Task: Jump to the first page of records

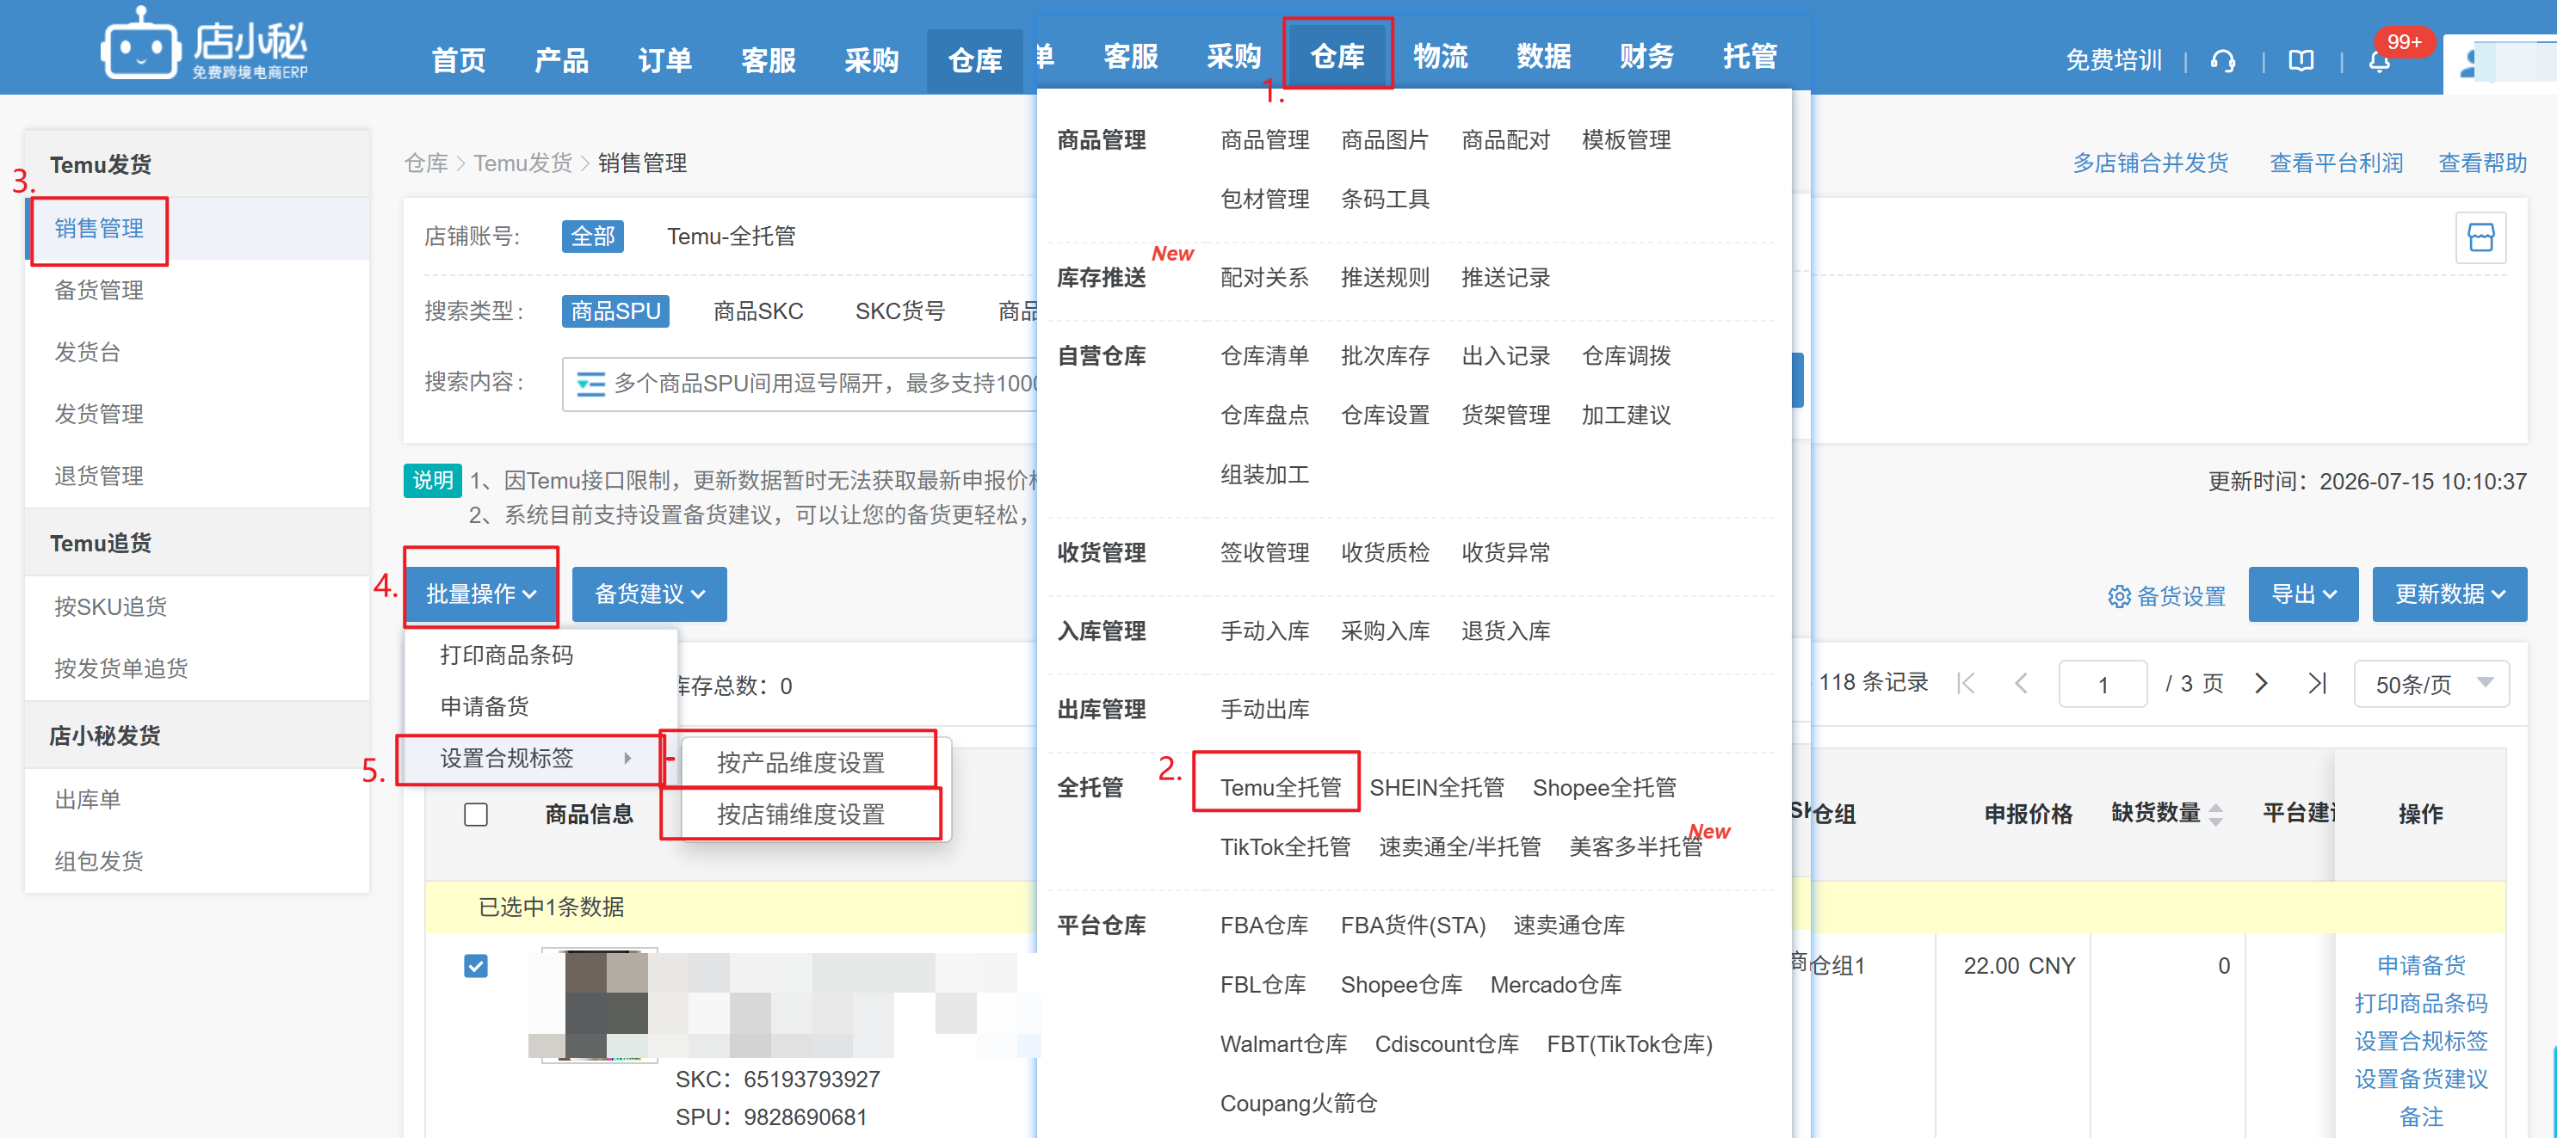Action: [x=1966, y=684]
